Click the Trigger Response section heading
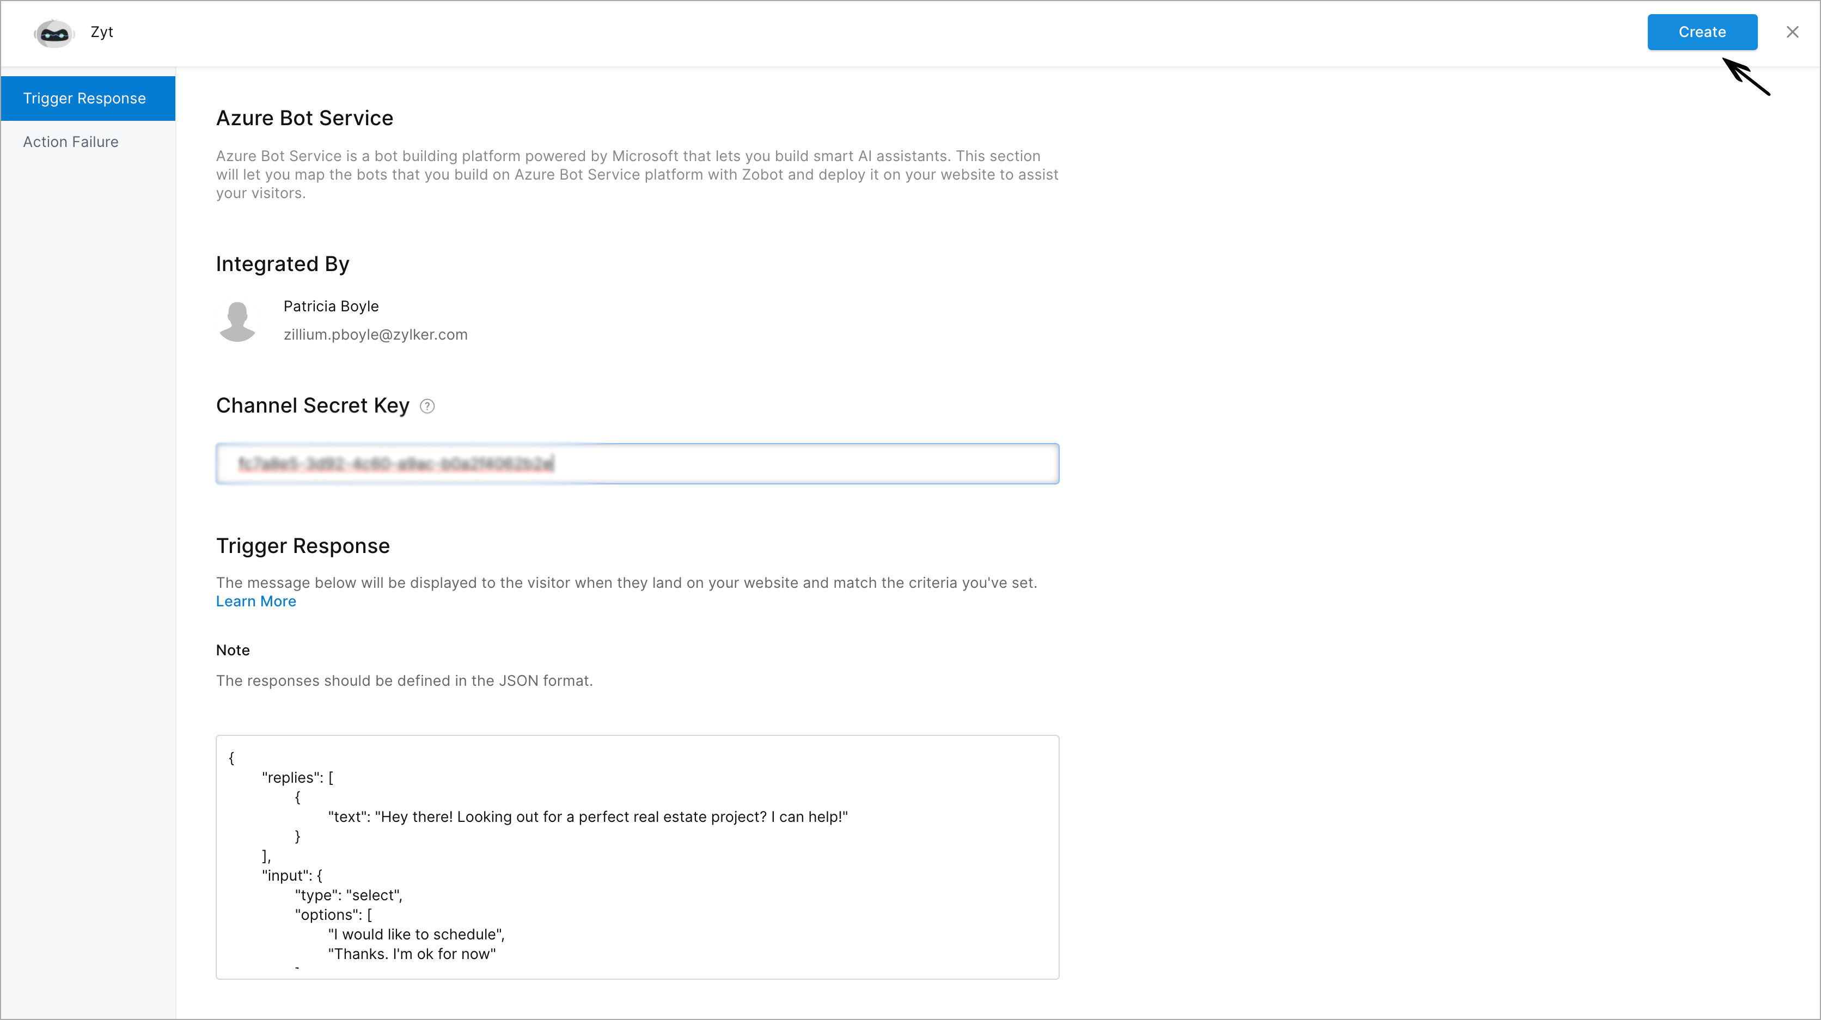This screenshot has height=1020, width=1821. pyautogui.click(x=303, y=546)
